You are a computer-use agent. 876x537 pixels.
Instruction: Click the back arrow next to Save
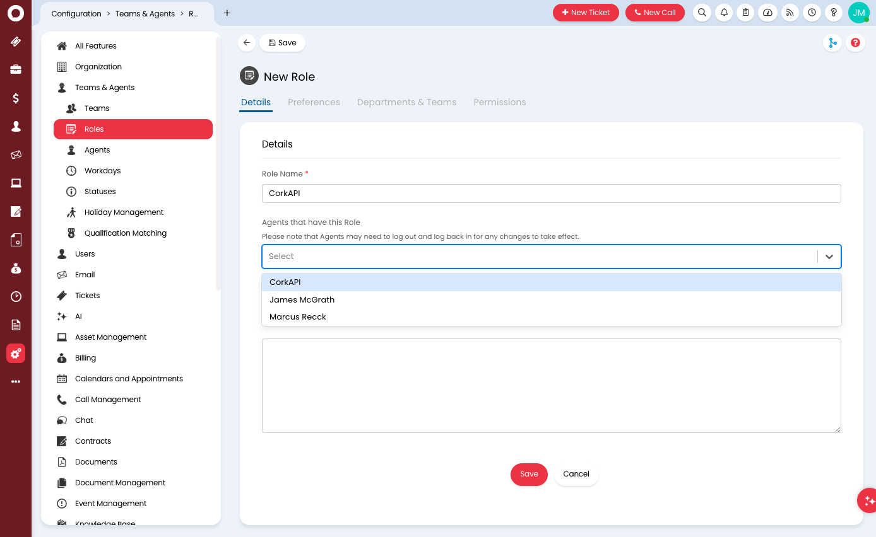click(x=247, y=43)
